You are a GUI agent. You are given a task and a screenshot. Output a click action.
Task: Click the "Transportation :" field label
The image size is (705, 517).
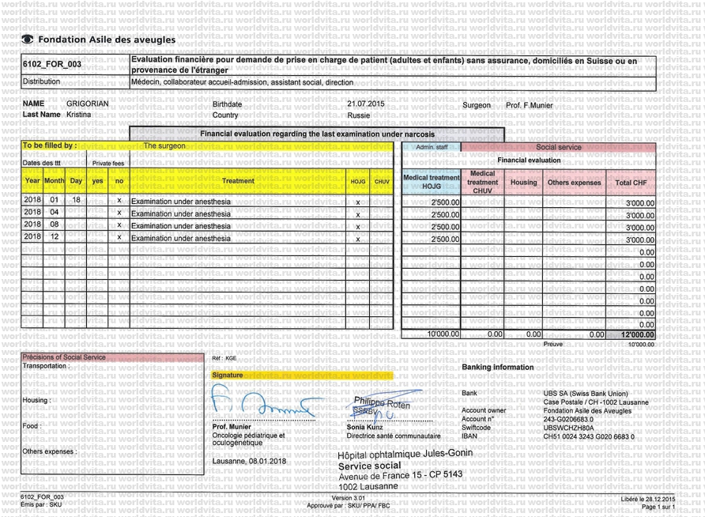pyautogui.click(x=46, y=366)
